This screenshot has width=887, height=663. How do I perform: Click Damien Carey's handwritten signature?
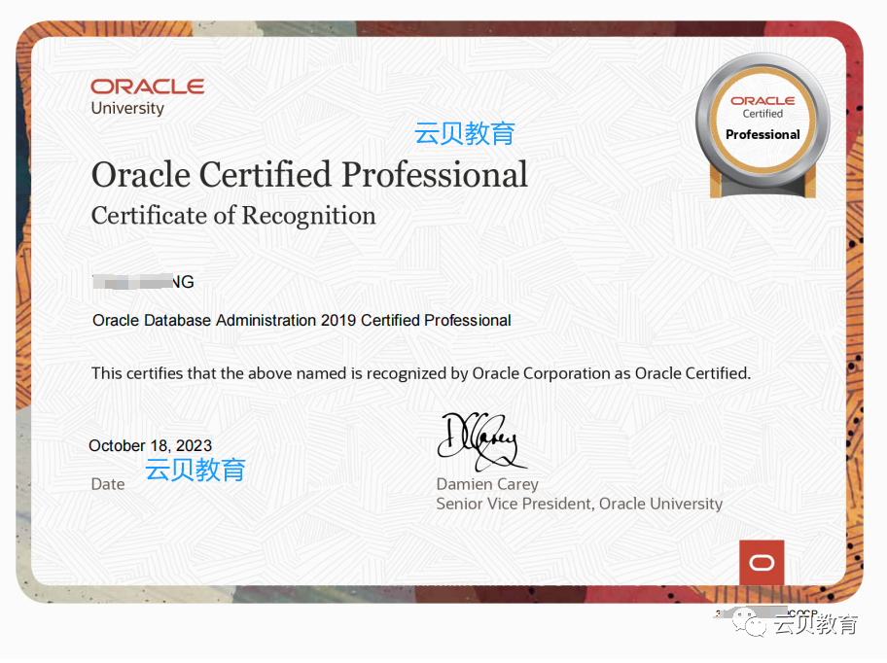pyautogui.click(x=481, y=442)
